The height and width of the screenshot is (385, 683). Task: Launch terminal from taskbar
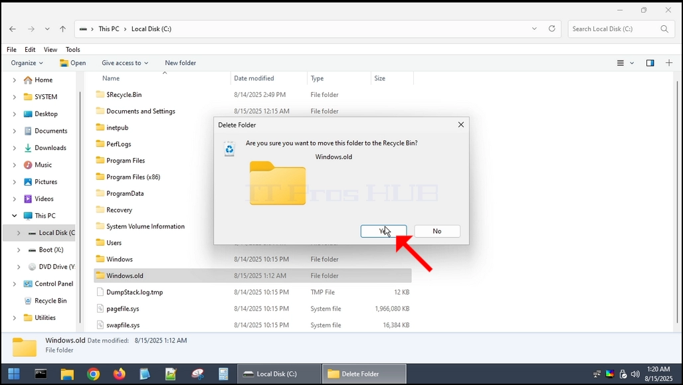click(41, 374)
